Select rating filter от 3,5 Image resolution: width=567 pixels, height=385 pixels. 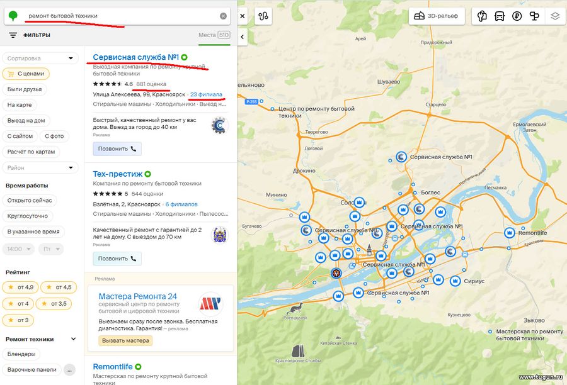click(54, 304)
